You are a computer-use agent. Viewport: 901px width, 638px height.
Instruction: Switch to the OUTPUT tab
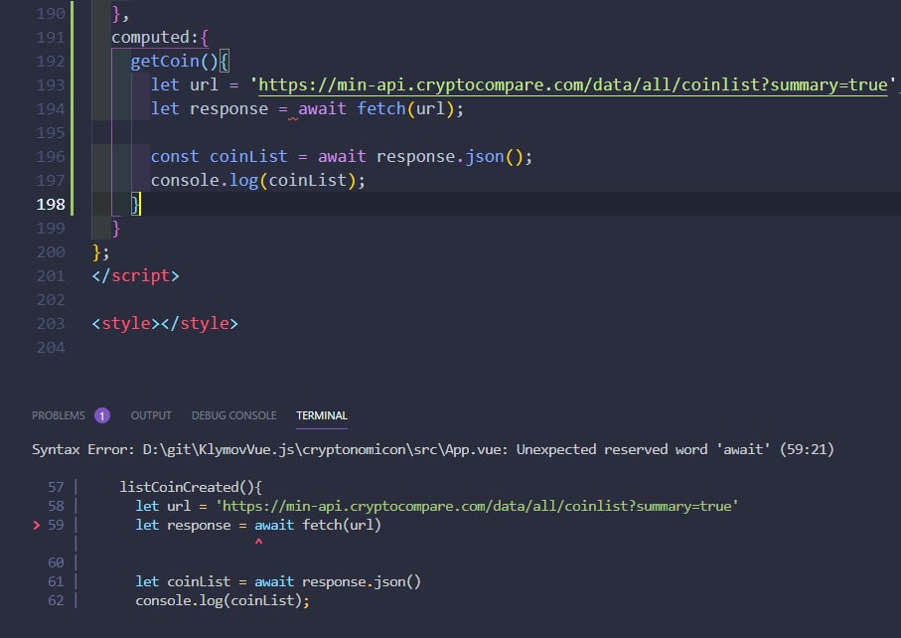[151, 415]
